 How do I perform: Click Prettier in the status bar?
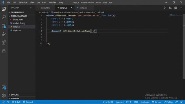coord(168,102)
